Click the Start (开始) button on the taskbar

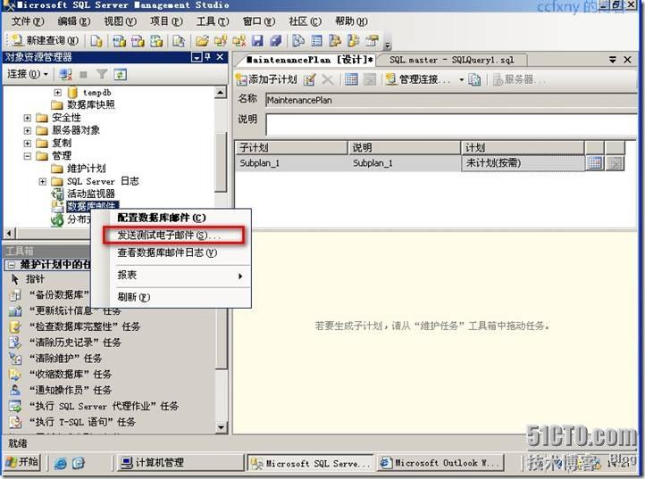click(22, 462)
